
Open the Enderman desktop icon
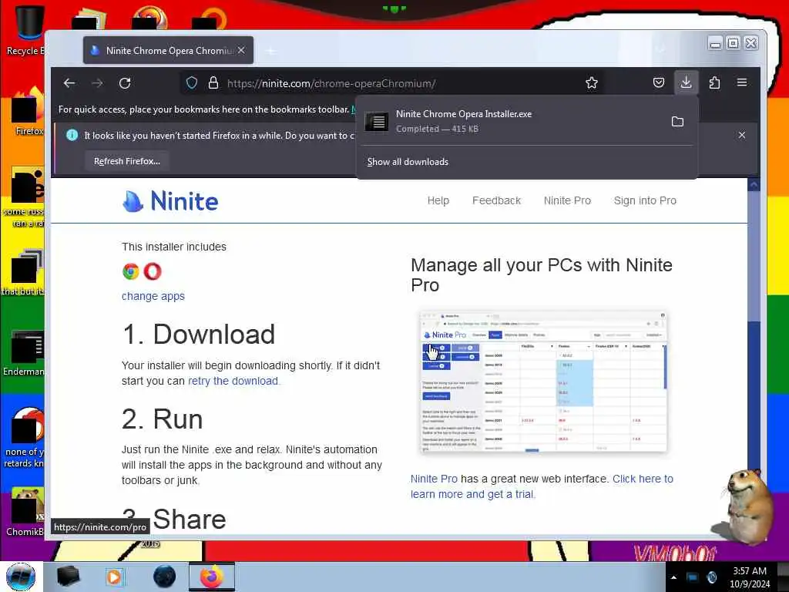click(x=24, y=353)
